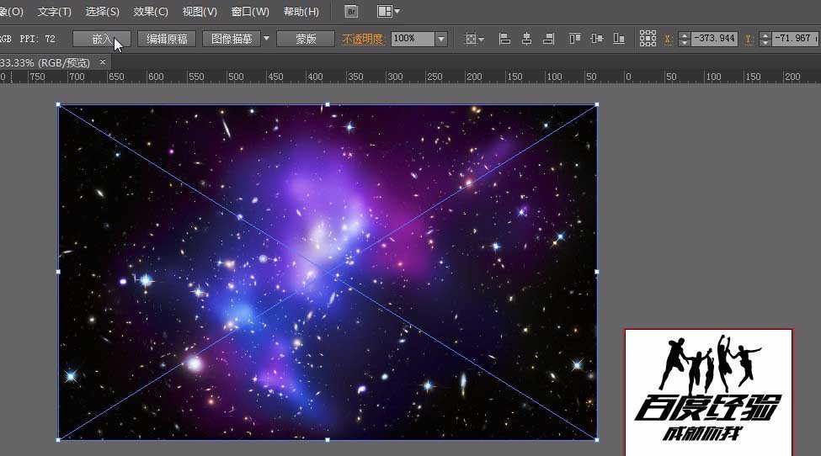This screenshot has height=456, width=821.
Task: Align selected objects to left edge
Action: coord(504,39)
